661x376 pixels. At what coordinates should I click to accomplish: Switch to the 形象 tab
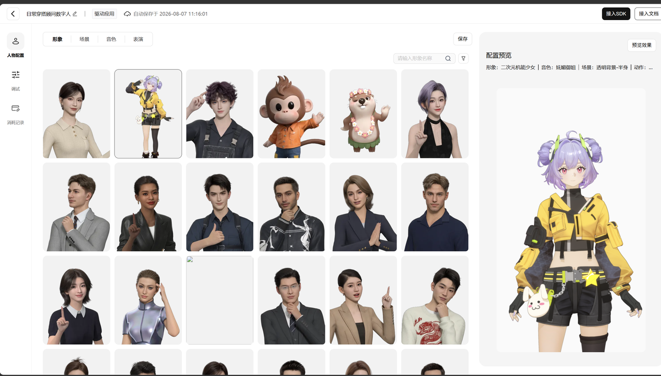[x=57, y=39]
